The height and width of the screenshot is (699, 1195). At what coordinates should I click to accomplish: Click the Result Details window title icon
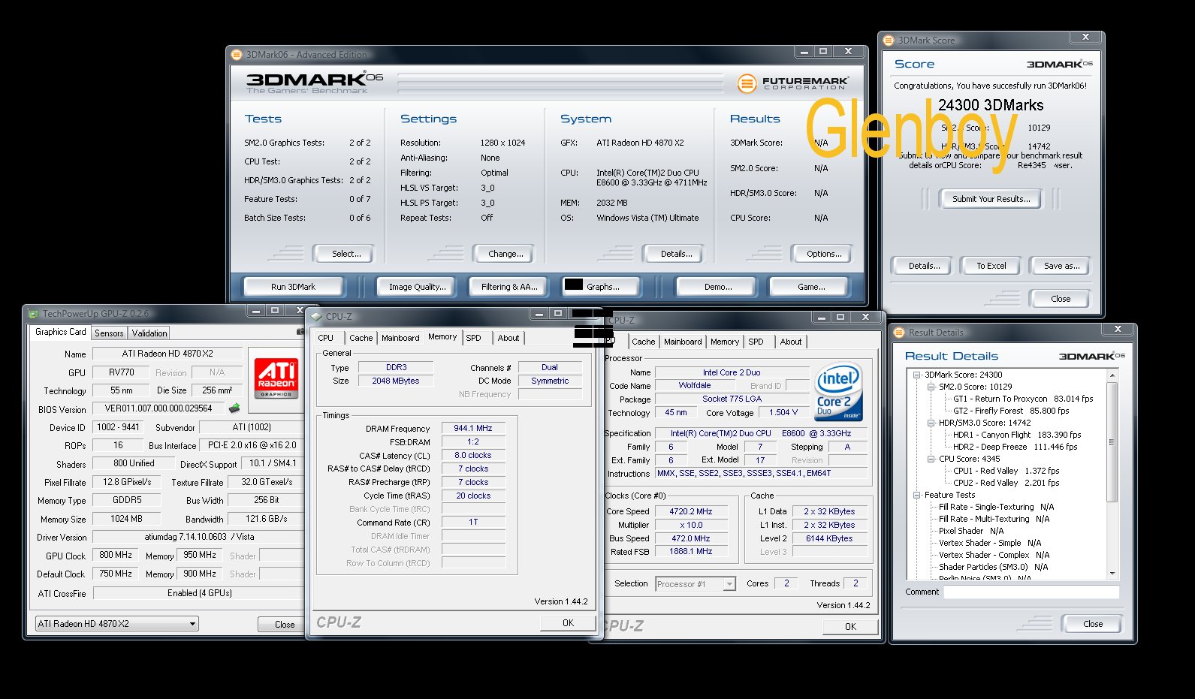pos(899,333)
